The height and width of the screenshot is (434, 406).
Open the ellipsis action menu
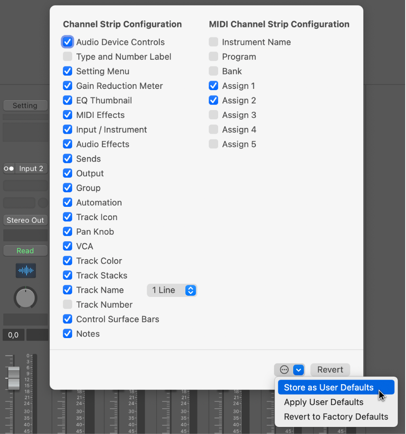(283, 370)
